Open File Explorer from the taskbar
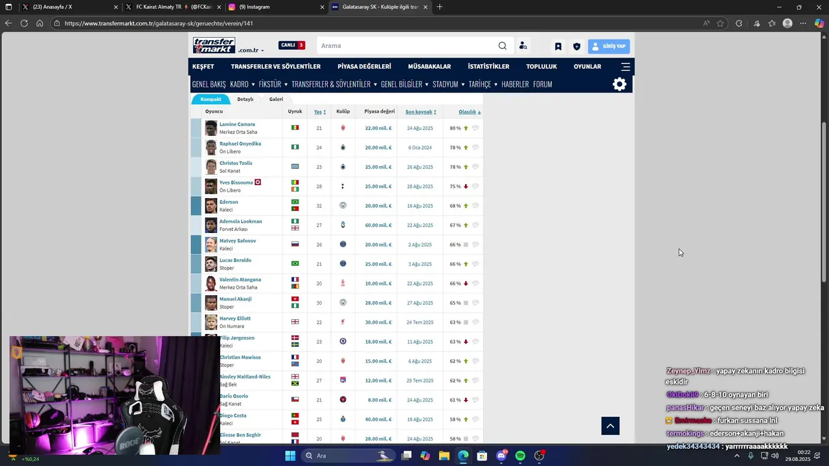This screenshot has height=466, width=829. point(444,456)
